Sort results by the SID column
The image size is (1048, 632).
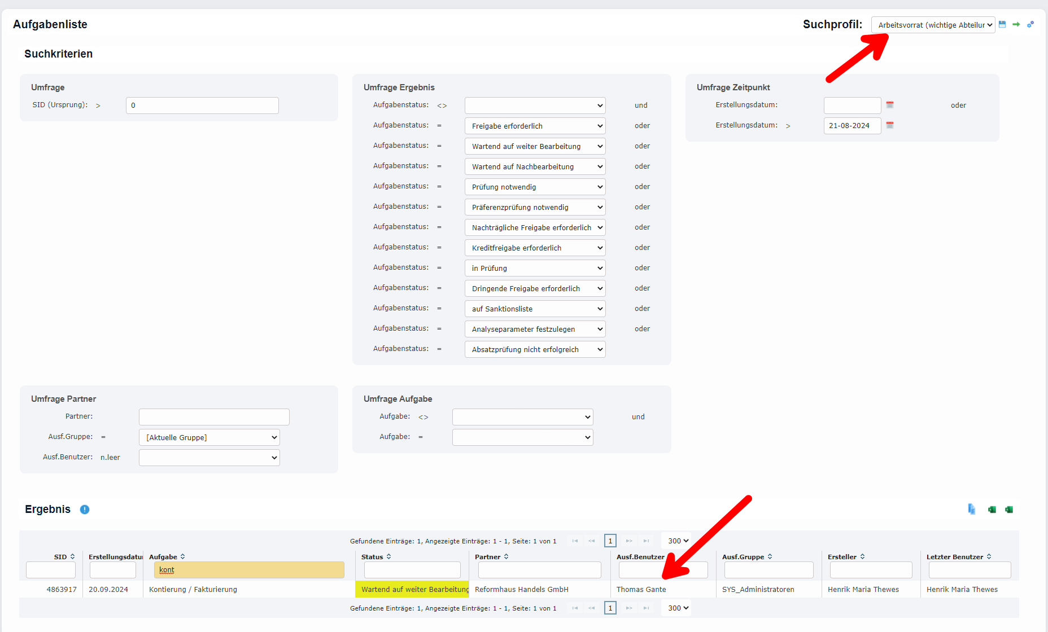tap(72, 557)
